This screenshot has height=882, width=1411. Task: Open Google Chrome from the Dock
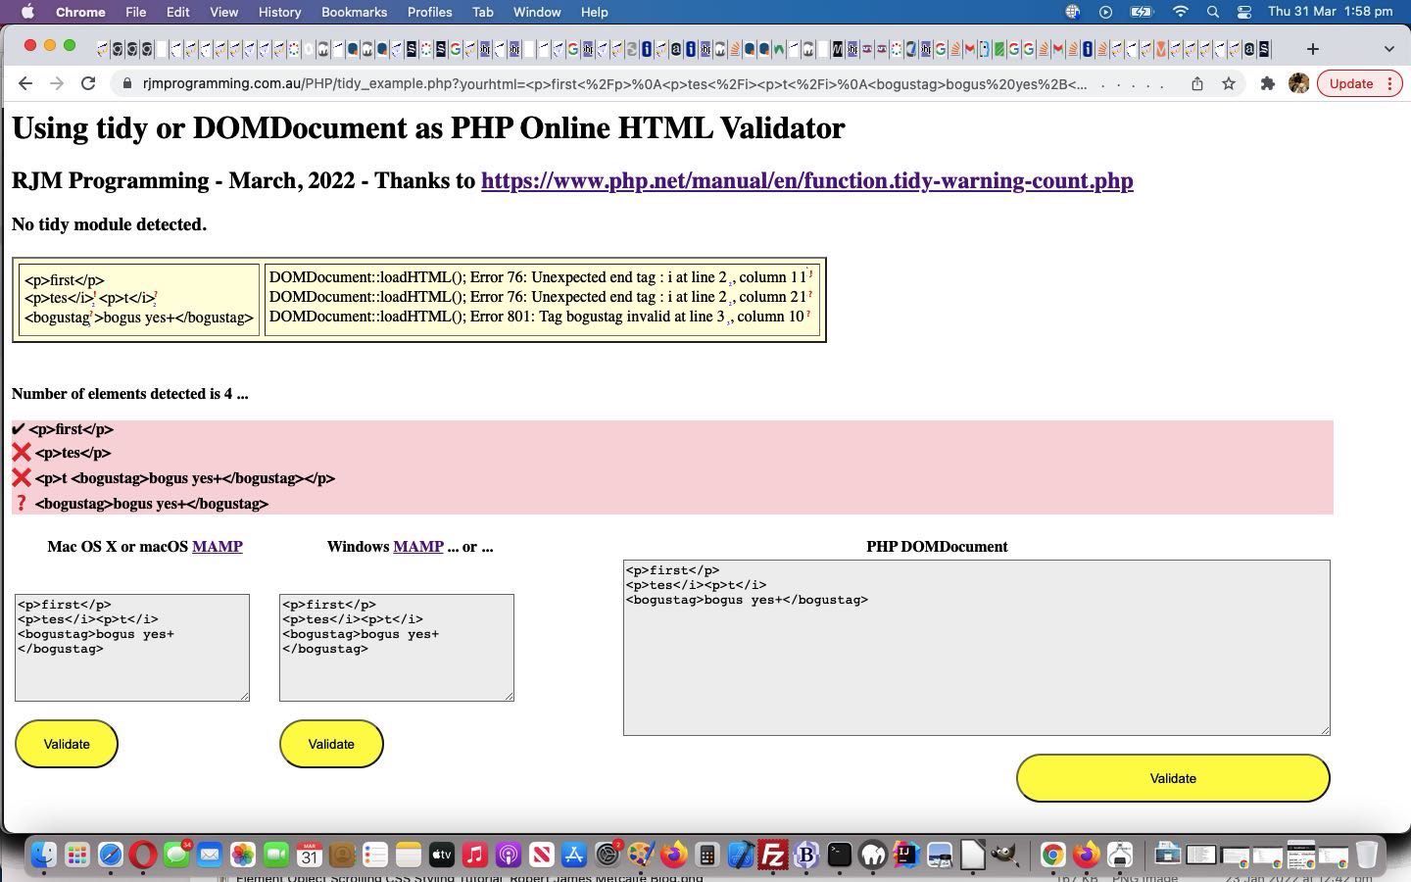point(1052,855)
